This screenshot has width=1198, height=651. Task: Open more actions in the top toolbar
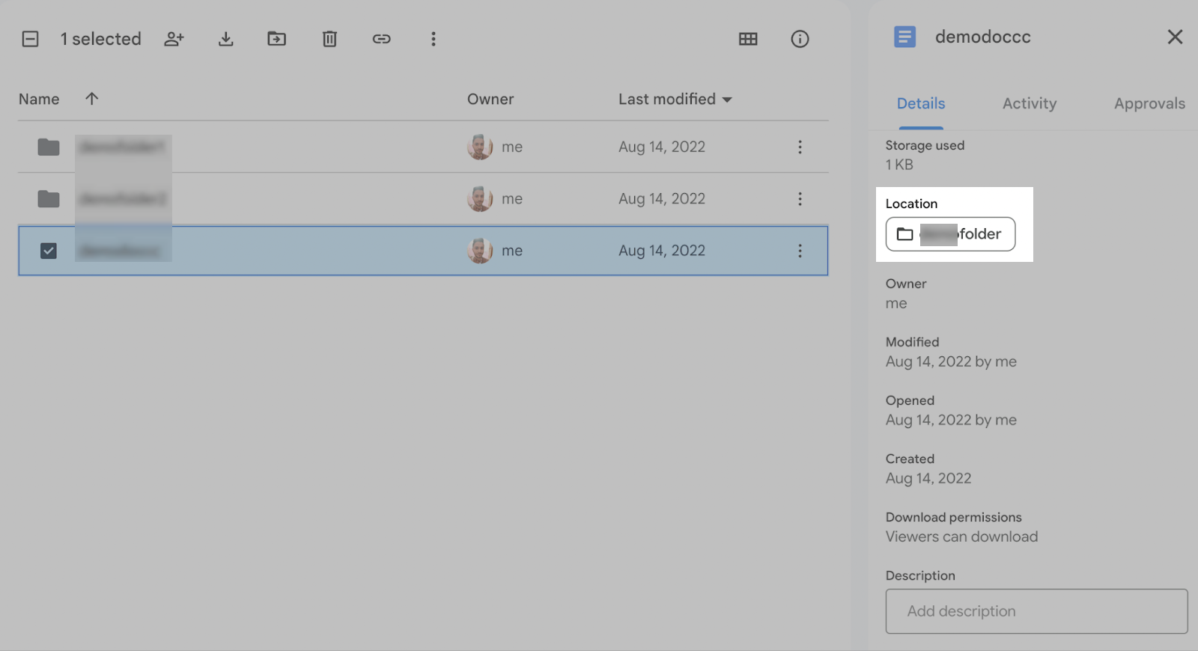[x=433, y=39]
